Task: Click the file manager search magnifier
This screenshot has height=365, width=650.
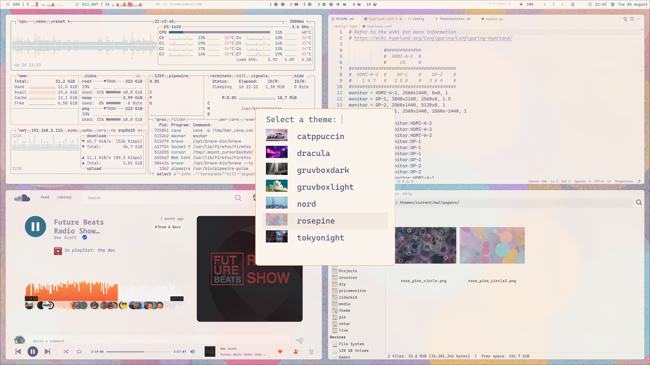Action: click(639, 202)
